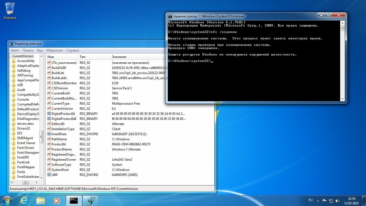Open the Файл menu in Registry Editor
Screen dimensions: 366x206
coord(15,50)
